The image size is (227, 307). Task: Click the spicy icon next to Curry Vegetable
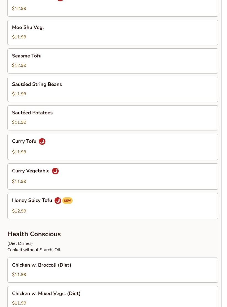[x=55, y=171]
